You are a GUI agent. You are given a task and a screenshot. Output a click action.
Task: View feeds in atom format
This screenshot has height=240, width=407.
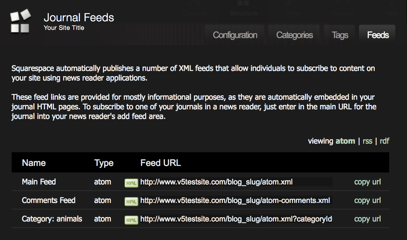345,141
